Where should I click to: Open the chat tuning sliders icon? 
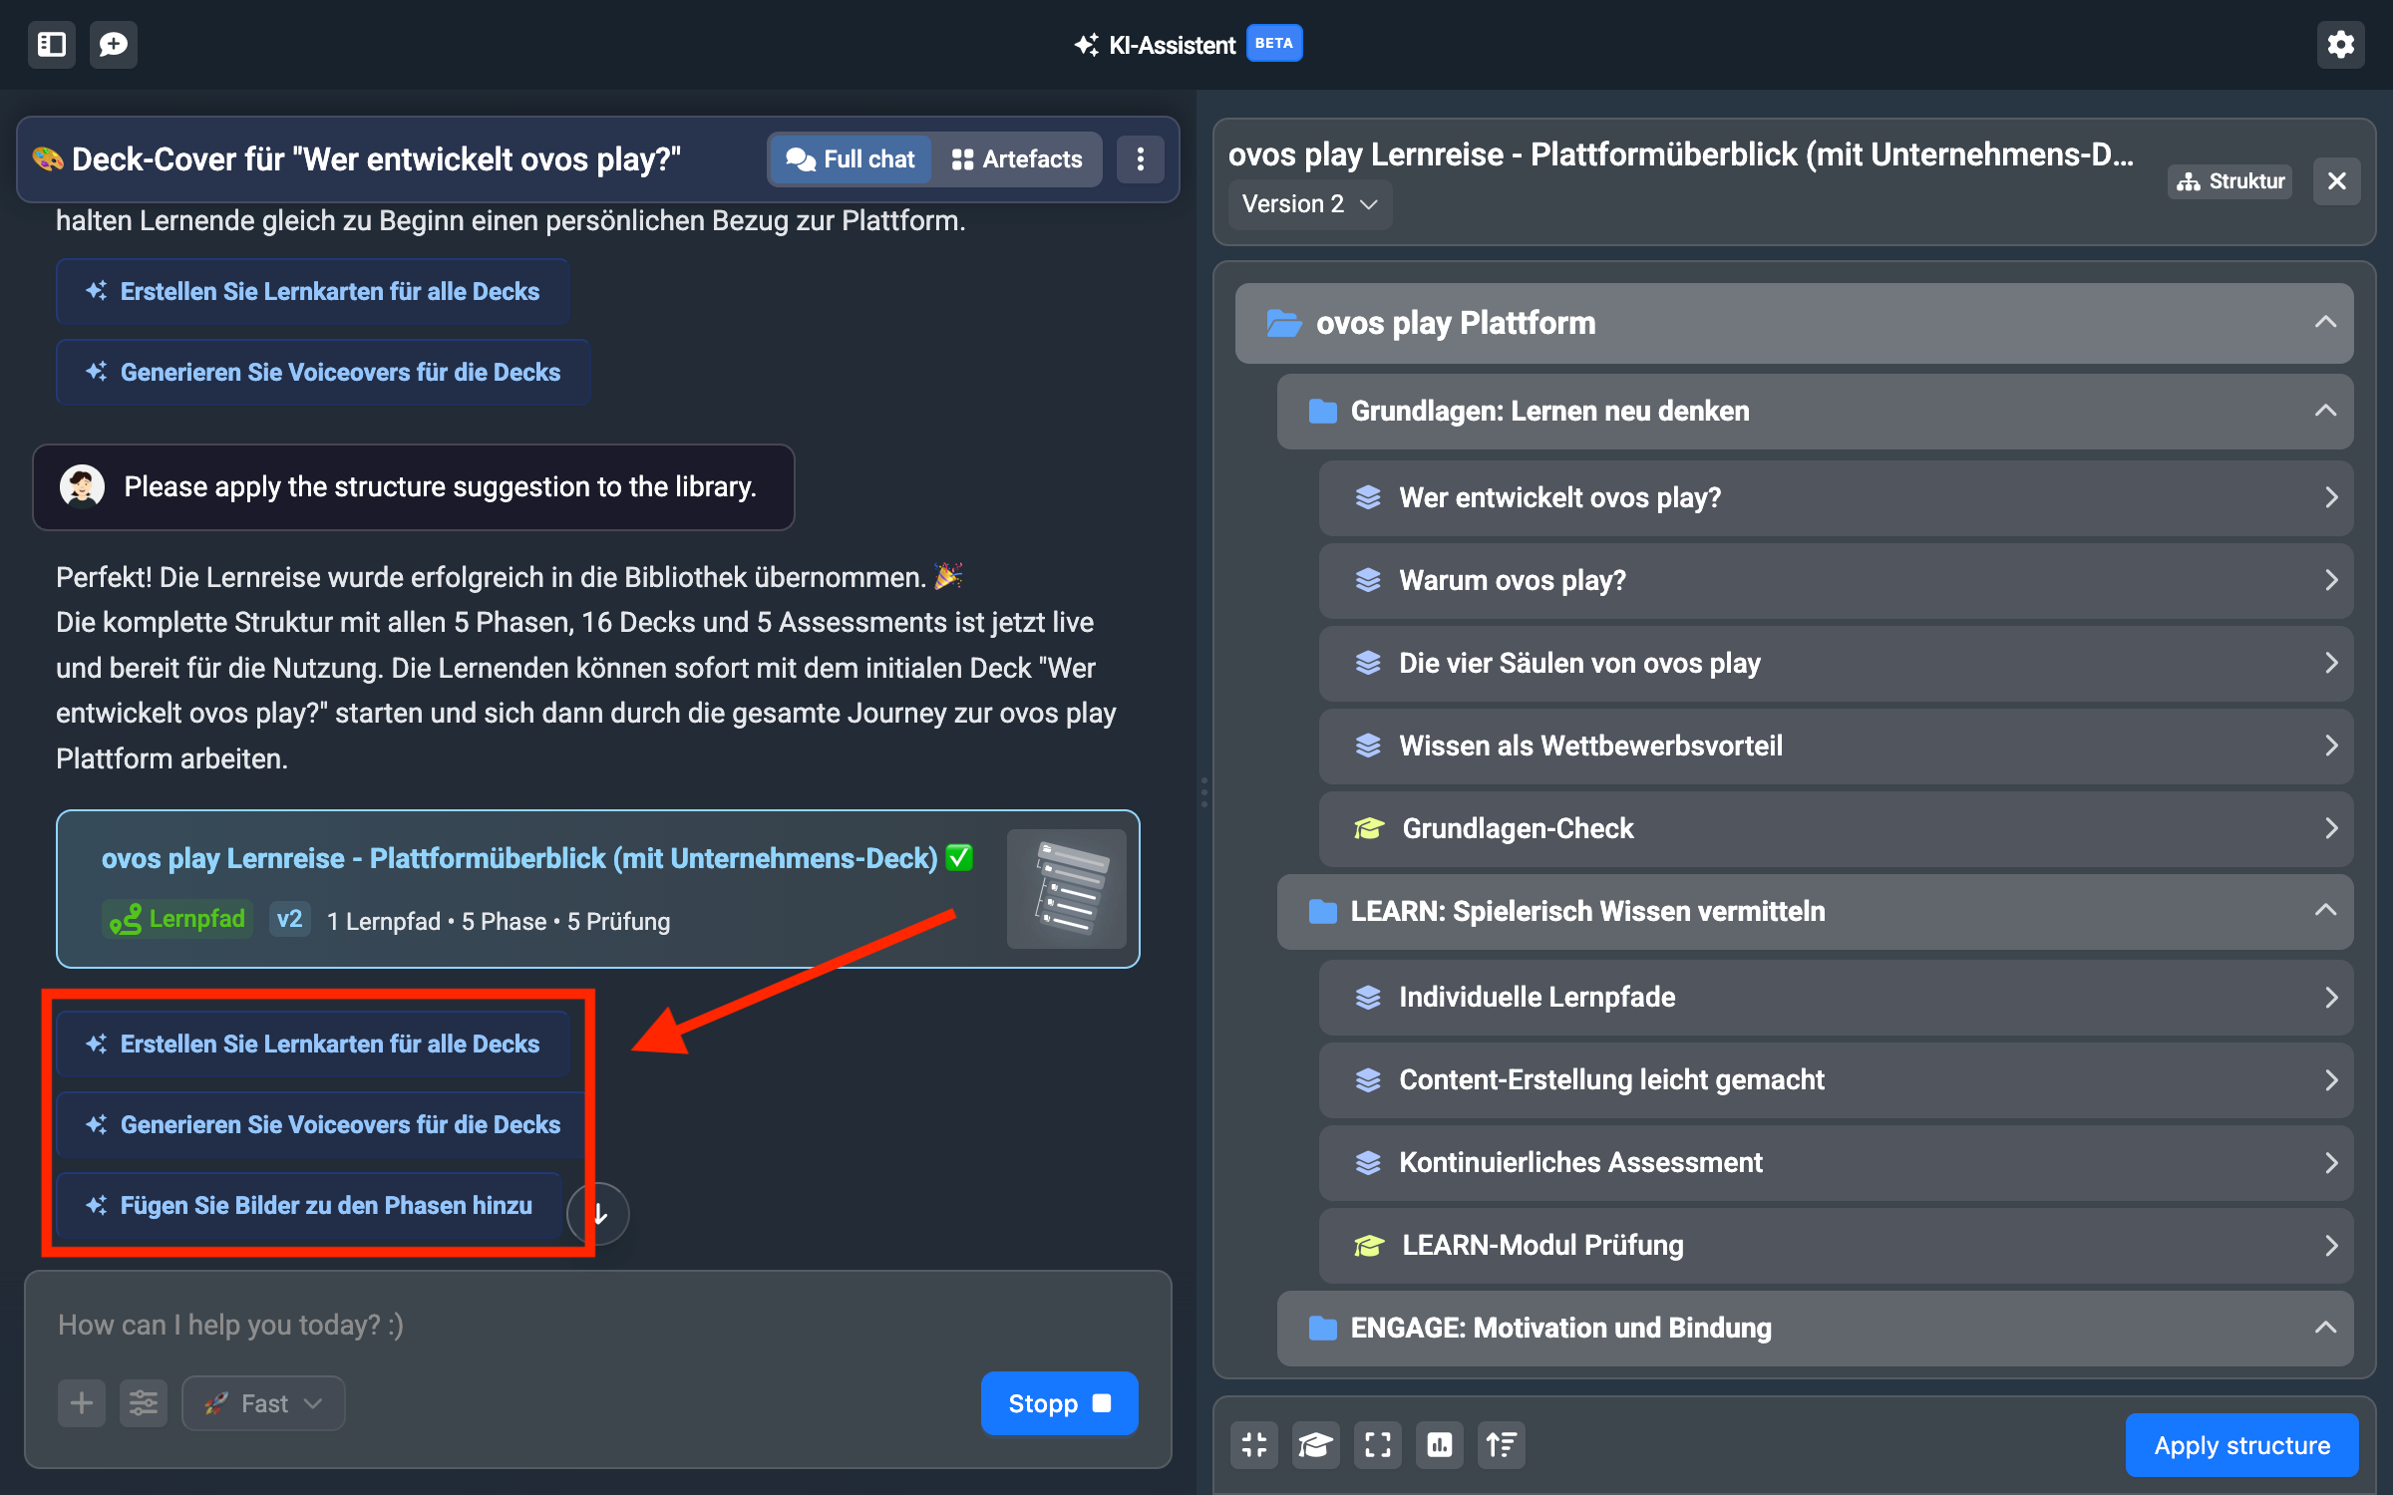coord(144,1403)
